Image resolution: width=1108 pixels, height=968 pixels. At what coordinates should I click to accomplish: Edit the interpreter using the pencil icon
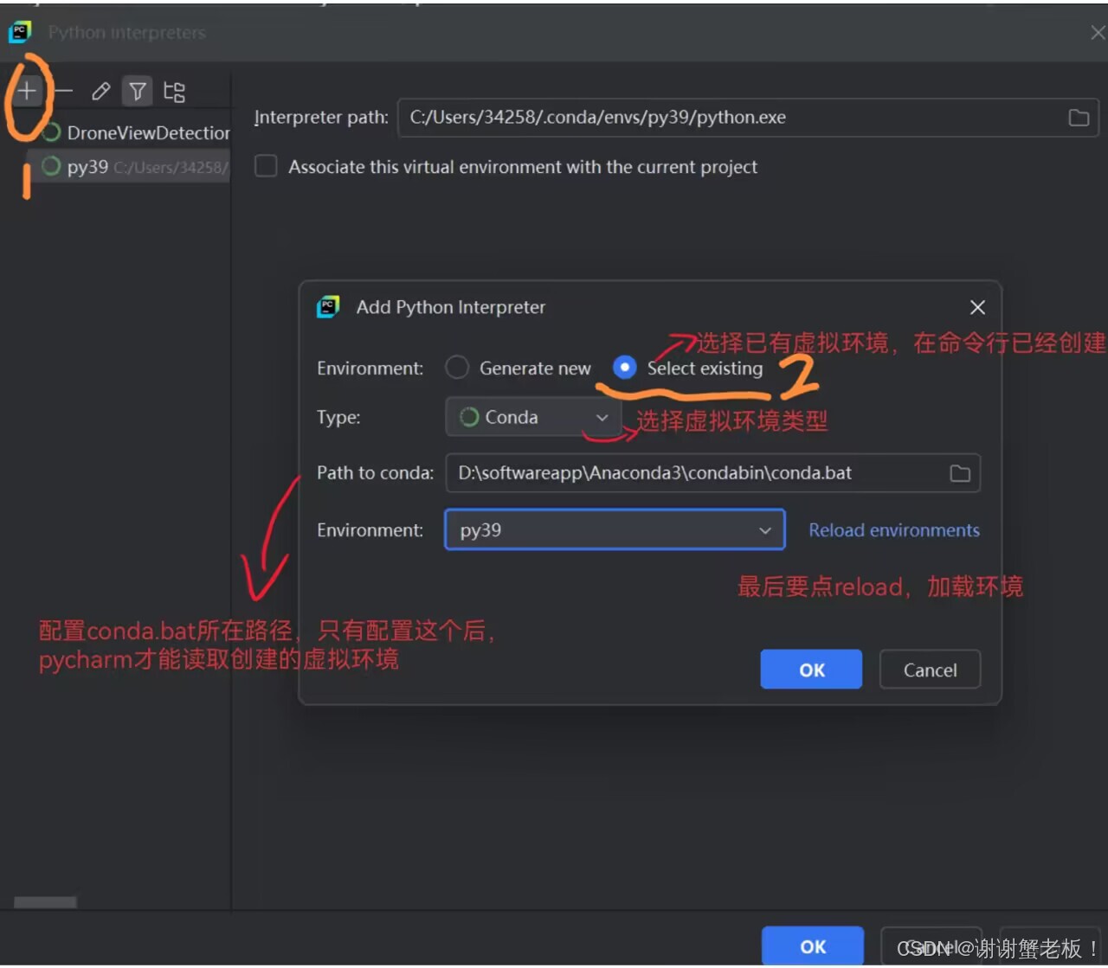point(100,90)
